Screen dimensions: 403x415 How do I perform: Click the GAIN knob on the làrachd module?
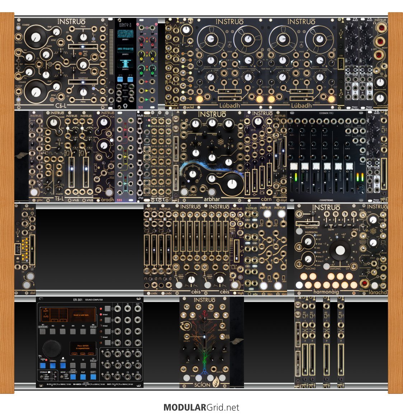coord(373,220)
